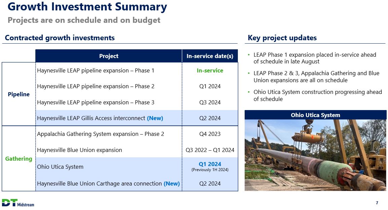Click the 'Ohio Utica System' table cell
388x210 pixels.
pos(109,167)
